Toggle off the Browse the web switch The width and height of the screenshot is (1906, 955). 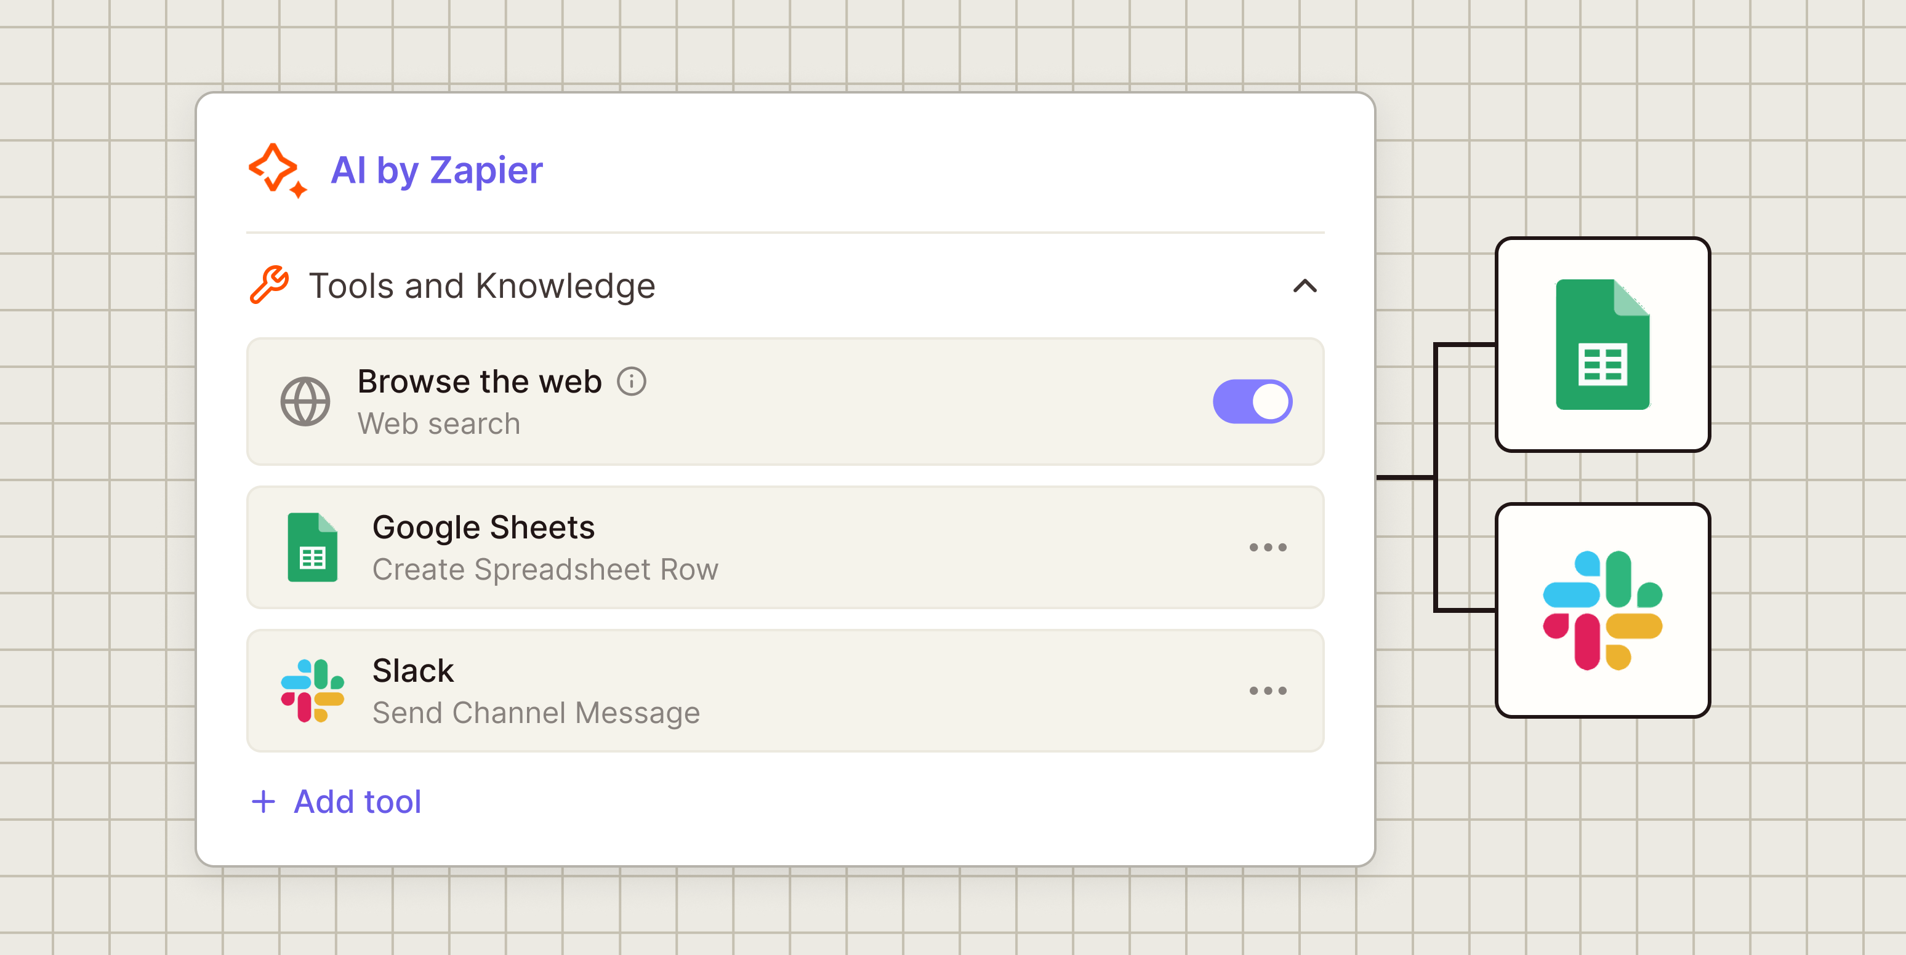tap(1252, 402)
